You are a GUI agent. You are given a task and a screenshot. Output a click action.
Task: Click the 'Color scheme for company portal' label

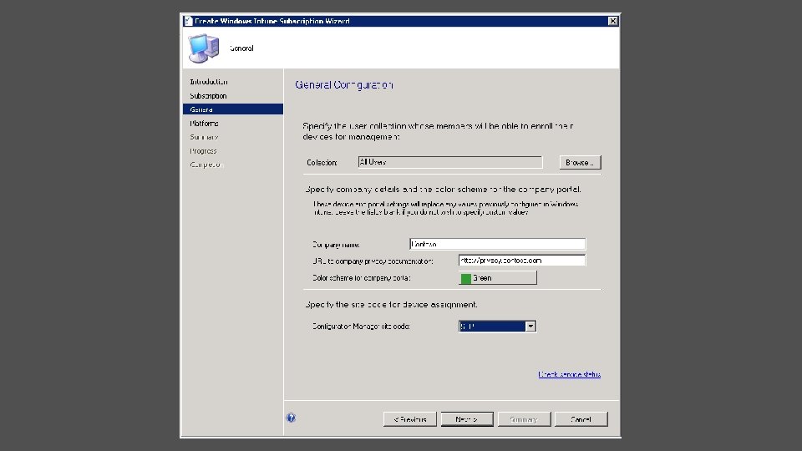click(361, 278)
